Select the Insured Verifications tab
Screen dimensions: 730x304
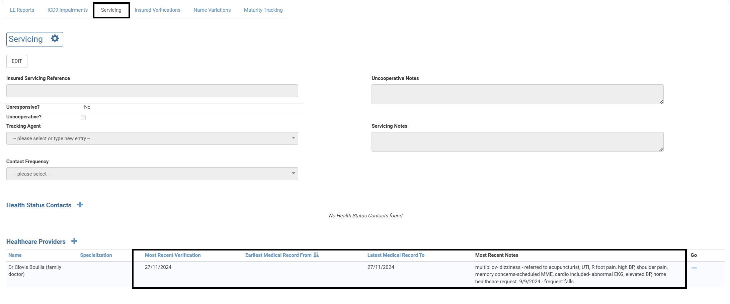click(x=157, y=10)
